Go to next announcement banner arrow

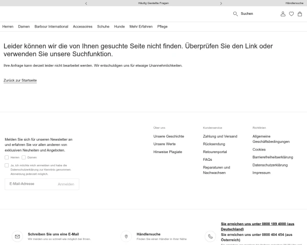coord(221,3)
